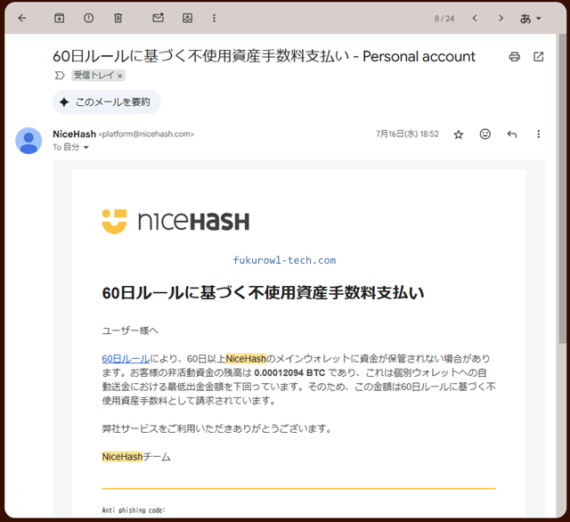
Task: Go to older email with right chevron
Action: [x=501, y=18]
